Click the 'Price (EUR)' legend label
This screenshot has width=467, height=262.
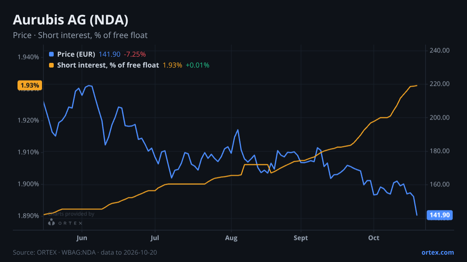point(76,54)
